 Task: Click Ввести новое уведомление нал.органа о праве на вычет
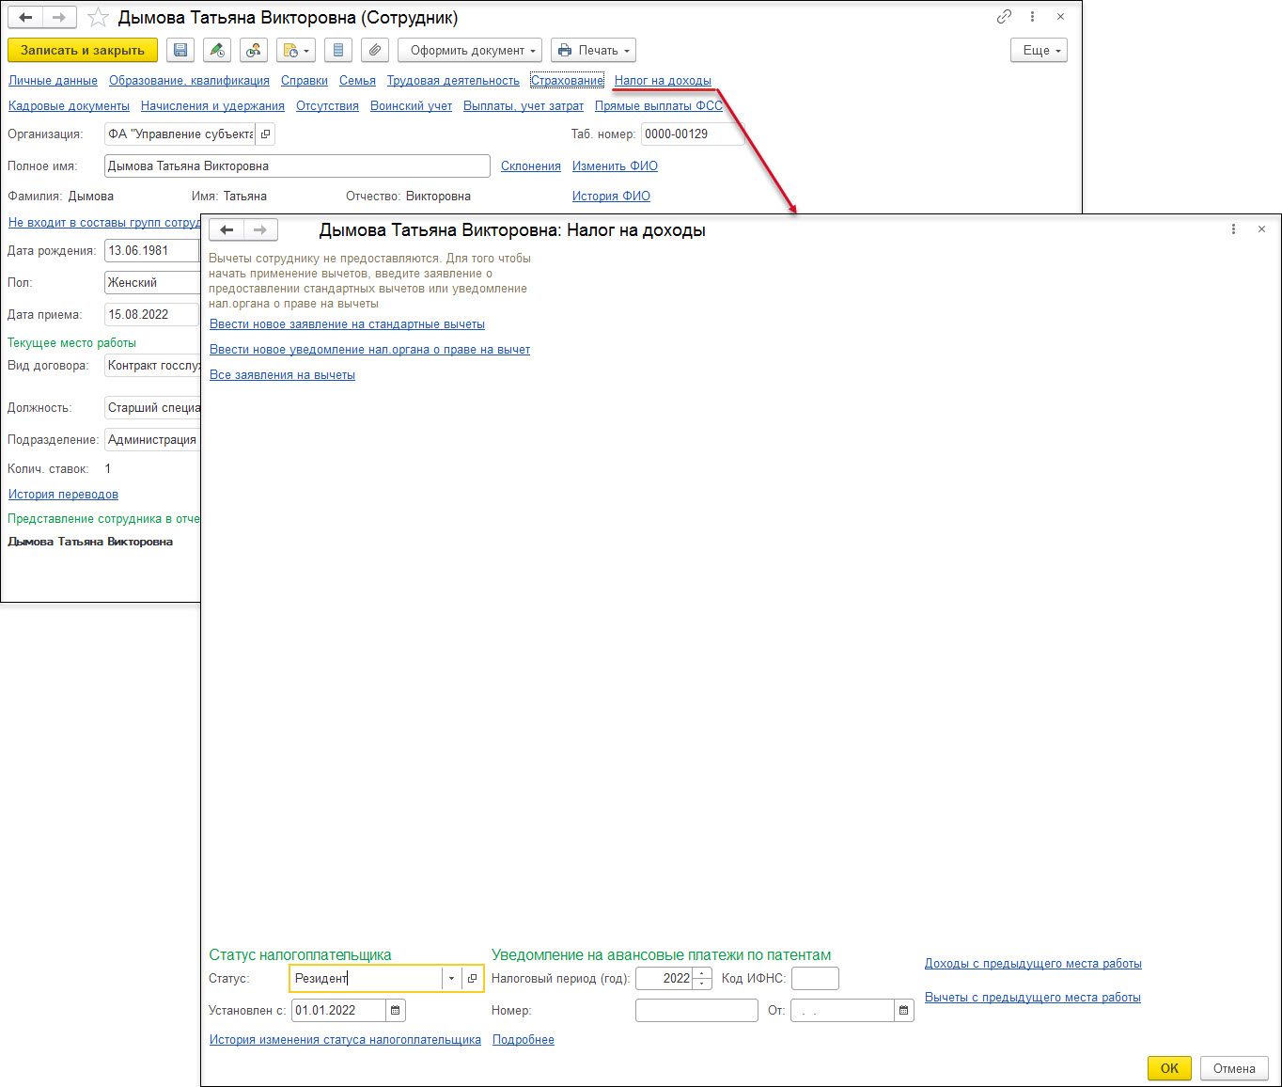369,350
